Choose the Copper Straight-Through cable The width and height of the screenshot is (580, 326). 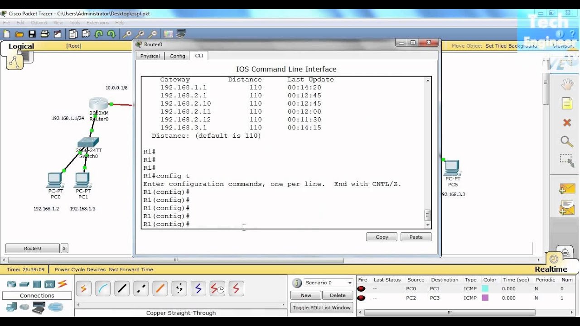pyautogui.click(x=122, y=288)
